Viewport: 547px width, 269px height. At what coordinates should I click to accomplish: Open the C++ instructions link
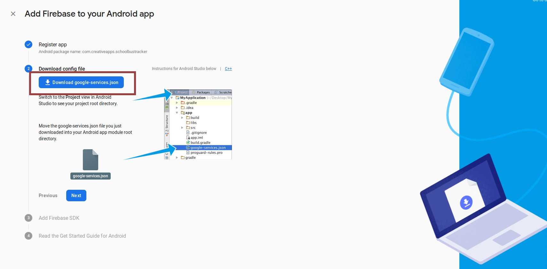pyautogui.click(x=228, y=69)
